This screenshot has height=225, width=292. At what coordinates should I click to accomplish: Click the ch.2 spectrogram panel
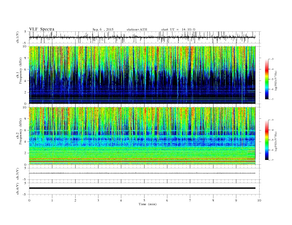point(142,136)
